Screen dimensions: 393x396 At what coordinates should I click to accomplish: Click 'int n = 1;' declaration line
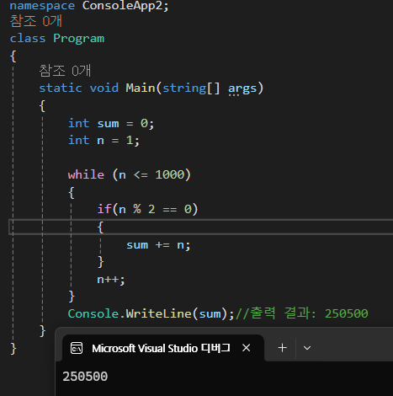104,141
